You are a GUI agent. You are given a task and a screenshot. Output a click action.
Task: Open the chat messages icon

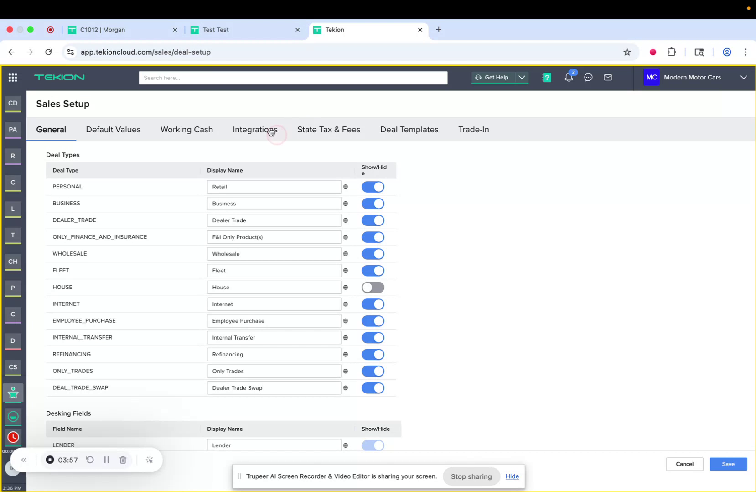click(x=588, y=78)
